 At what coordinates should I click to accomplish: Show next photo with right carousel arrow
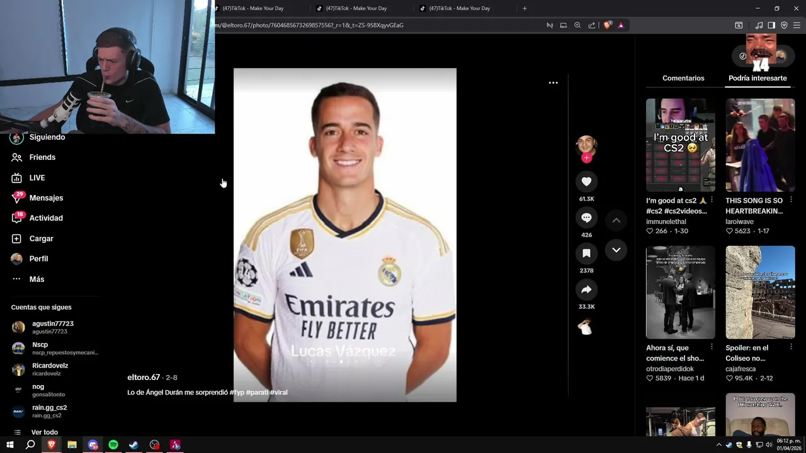378,362
